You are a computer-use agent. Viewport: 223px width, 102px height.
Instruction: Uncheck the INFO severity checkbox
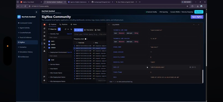49,41
